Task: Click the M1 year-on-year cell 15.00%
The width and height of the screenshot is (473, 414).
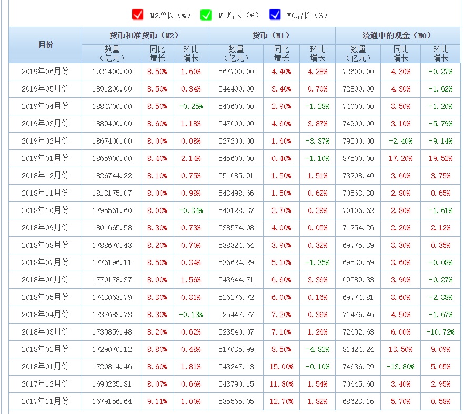Action: [x=281, y=367]
